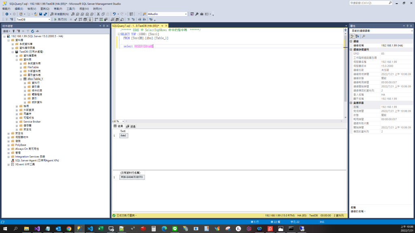Click the Execute (執行) query button
Screen dimensions: 415x233
(x=60, y=19)
